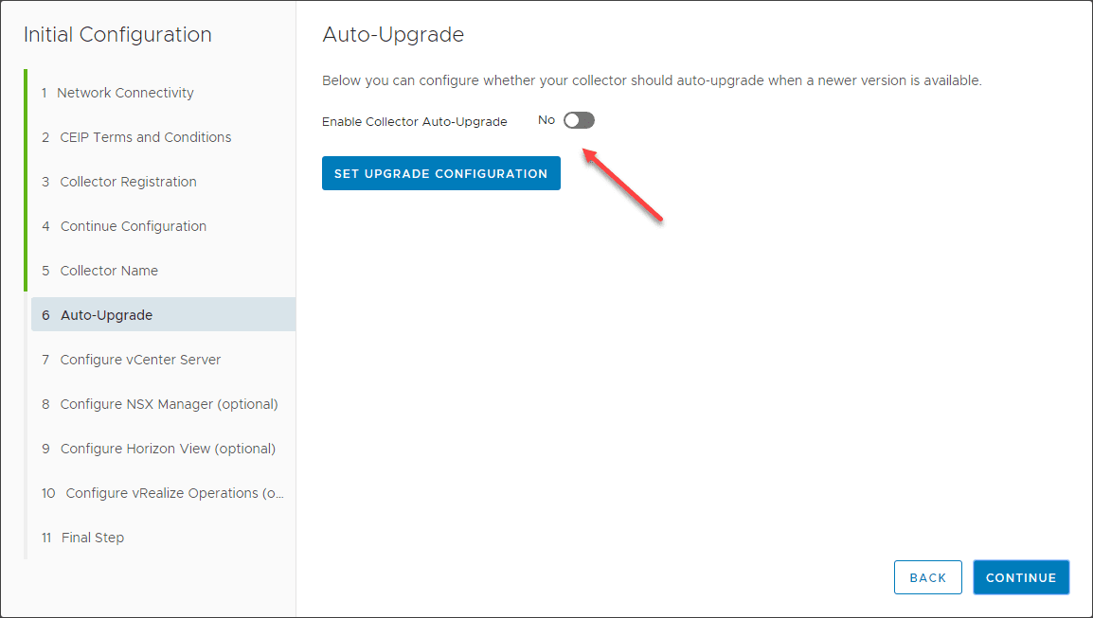Jump to step 11 Final Step

(x=93, y=538)
